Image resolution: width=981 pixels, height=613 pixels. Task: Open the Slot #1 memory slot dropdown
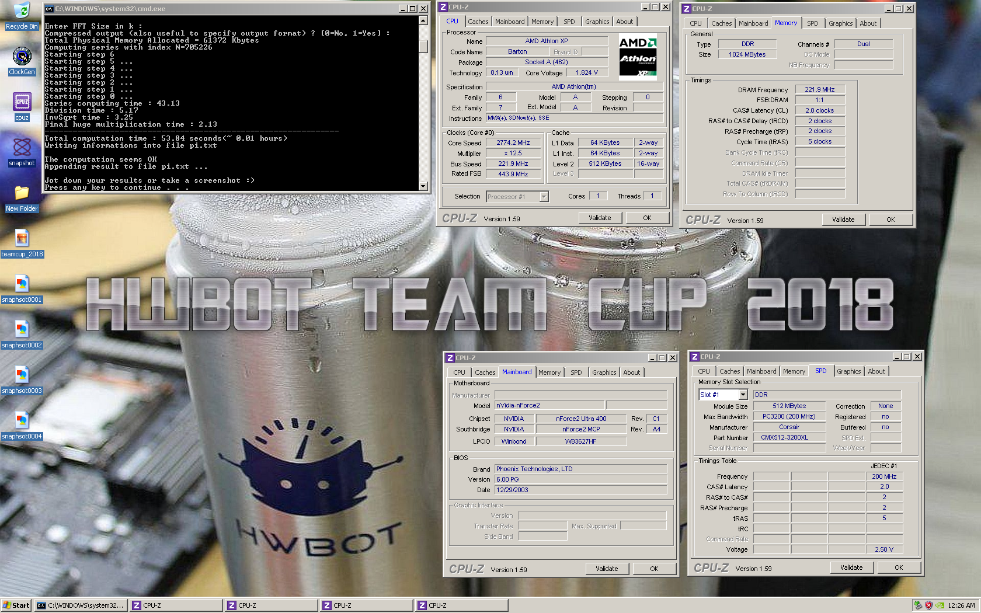click(743, 395)
